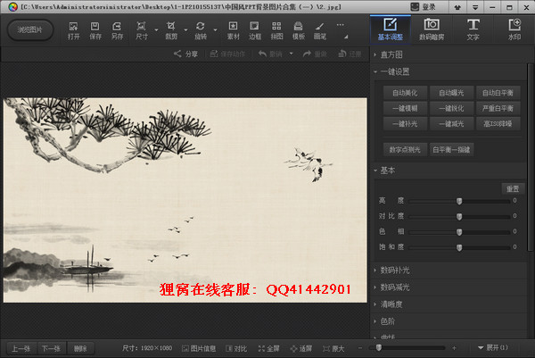This screenshot has width=535, height=358.
Task: Fit image with 适屏
Action: (x=301, y=348)
